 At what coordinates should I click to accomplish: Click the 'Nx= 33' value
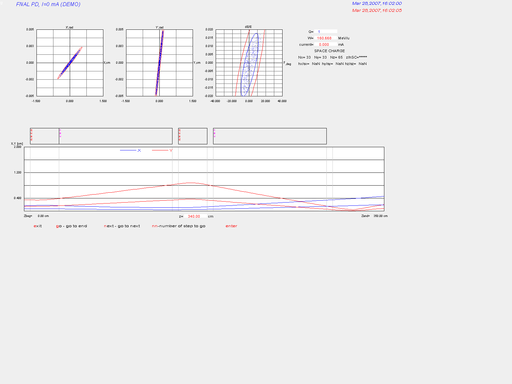click(304, 57)
